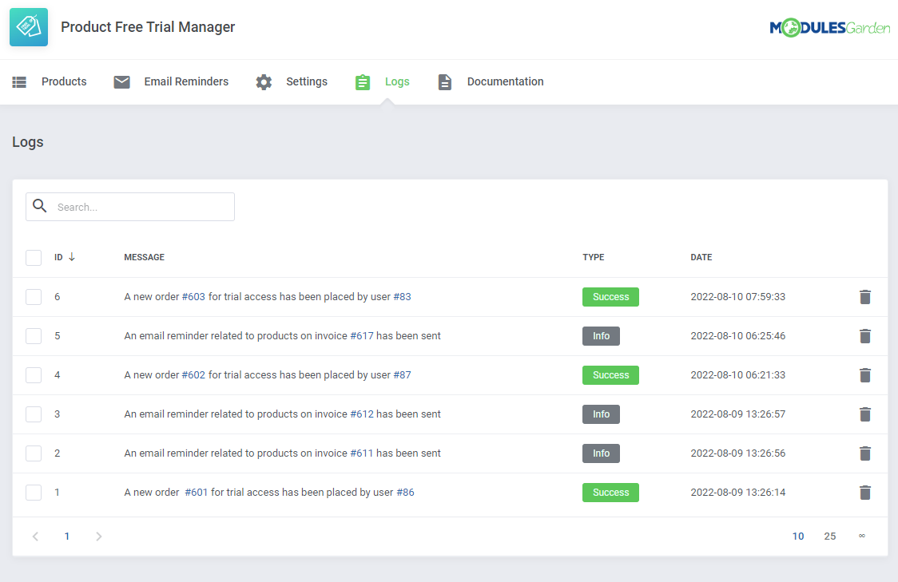Delete log entry 3 with trash icon
898x582 pixels.
click(864, 414)
